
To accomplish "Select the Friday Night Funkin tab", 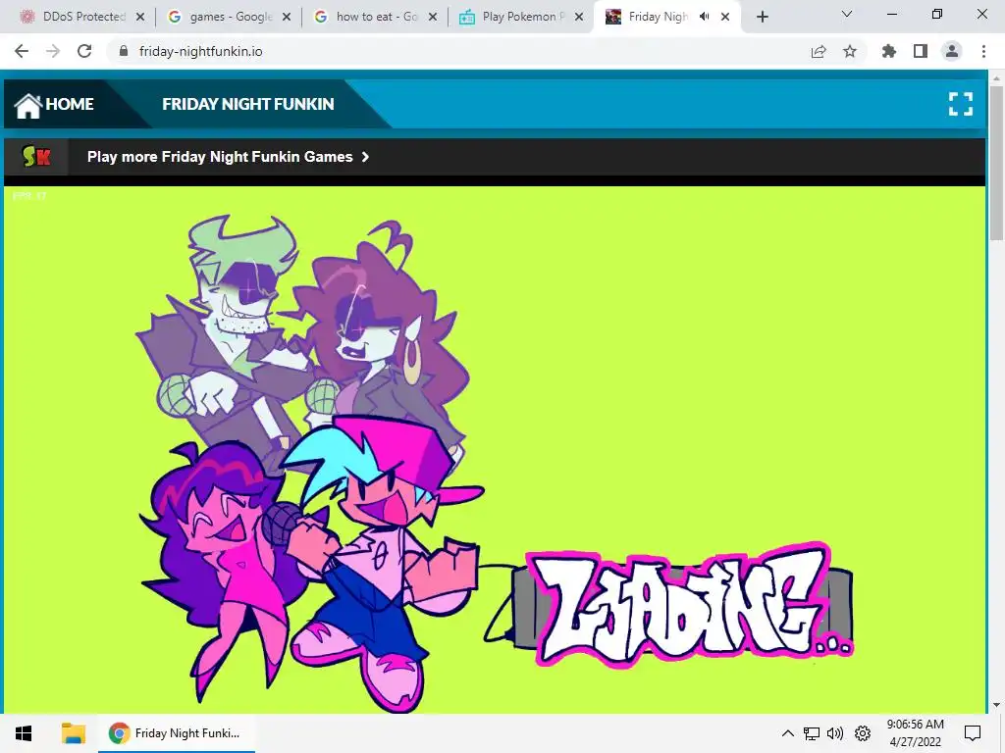I will pos(667,17).
